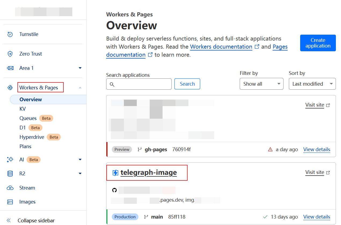
Task: Collapse the Workers & Pages section arrow
Action: pyautogui.click(x=80, y=88)
